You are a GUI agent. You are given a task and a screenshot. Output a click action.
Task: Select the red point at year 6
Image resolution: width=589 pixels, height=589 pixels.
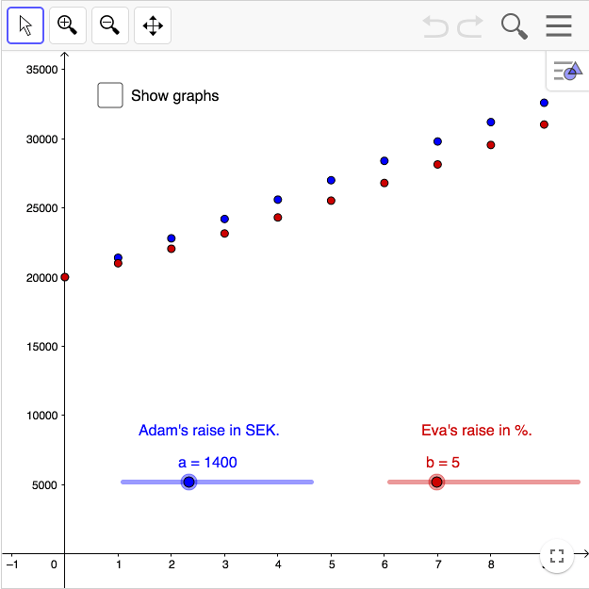384,183
